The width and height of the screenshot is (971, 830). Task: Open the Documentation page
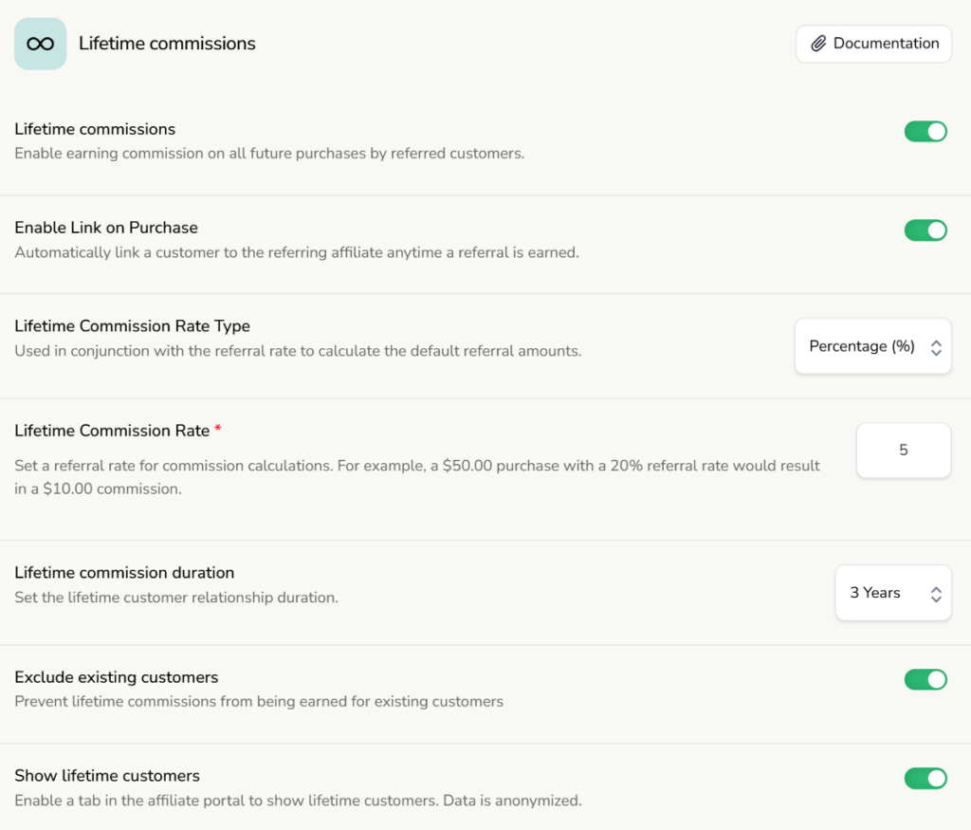pyautogui.click(x=873, y=43)
